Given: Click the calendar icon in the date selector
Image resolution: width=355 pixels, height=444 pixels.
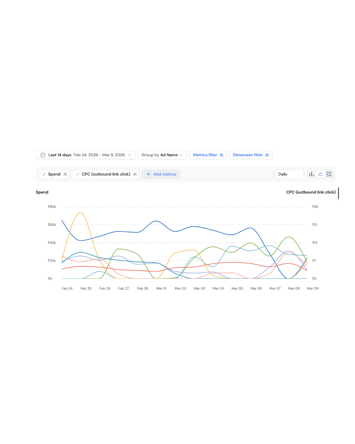Looking at the screenshot, I should coord(43,155).
